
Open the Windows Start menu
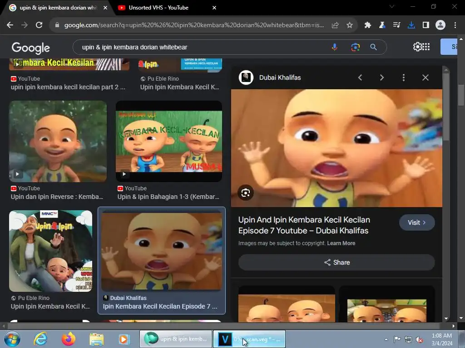[12, 339]
